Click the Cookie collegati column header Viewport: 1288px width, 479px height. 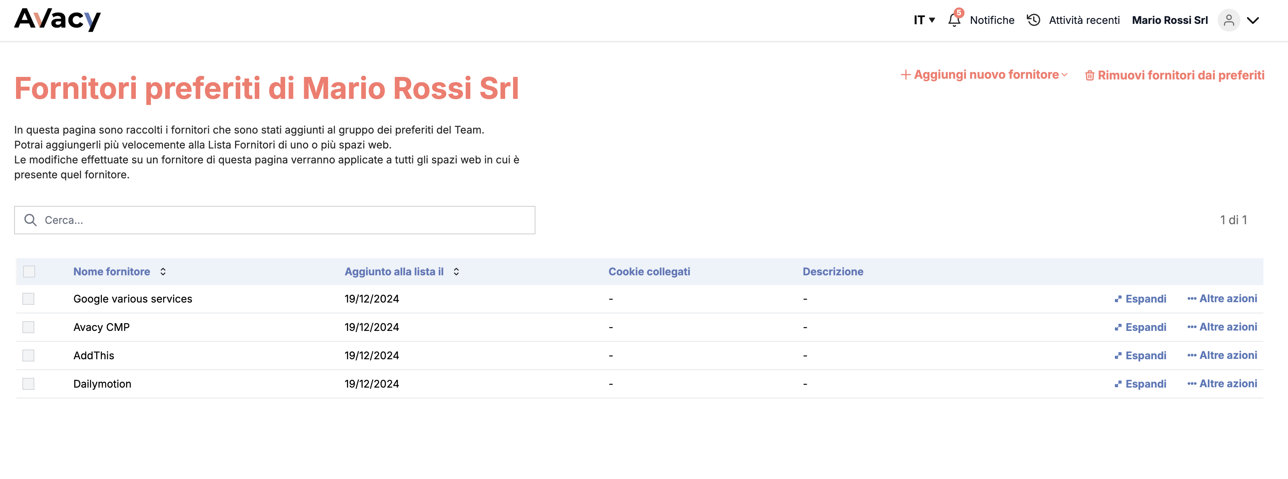649,272
